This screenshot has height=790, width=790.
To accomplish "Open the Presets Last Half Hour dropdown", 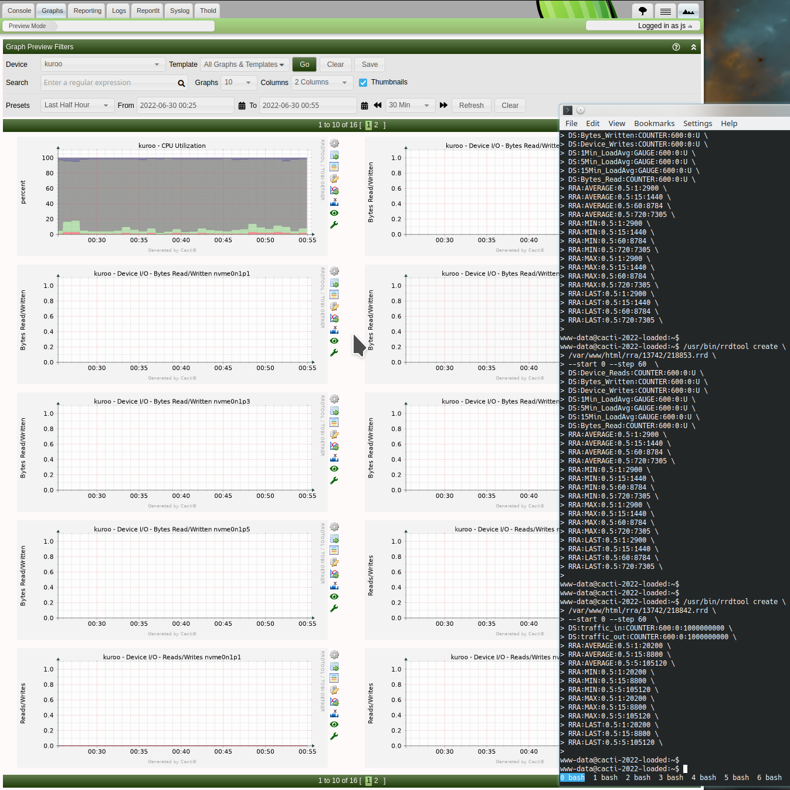I will coord(77,106).
